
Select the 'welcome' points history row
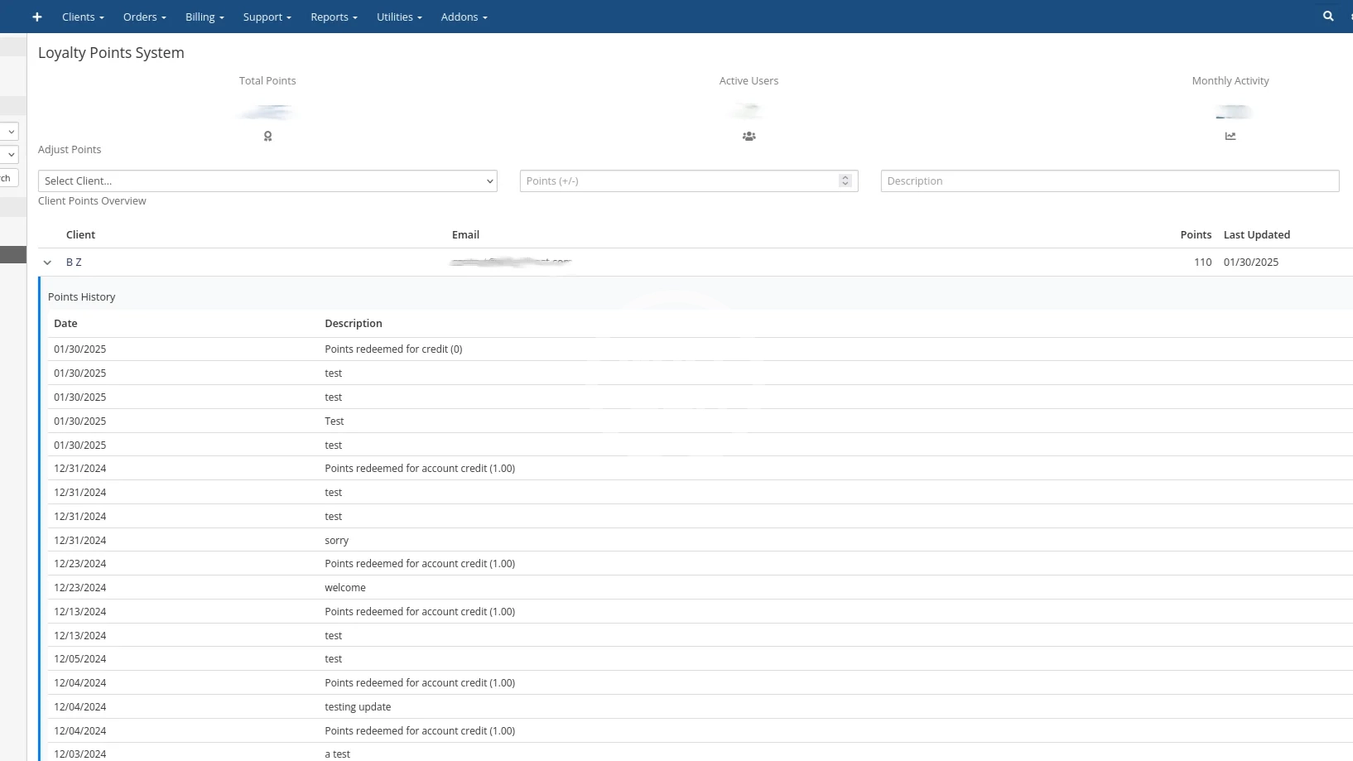(x=344, y=588)
